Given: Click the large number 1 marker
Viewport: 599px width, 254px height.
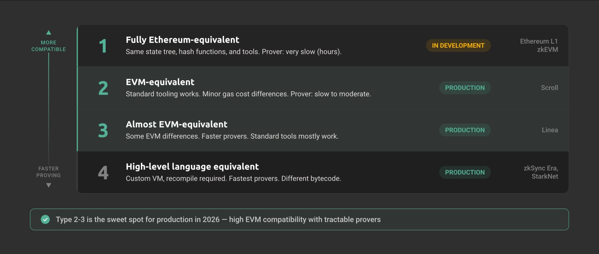Looking at the screenshot, I should (103, 46).
